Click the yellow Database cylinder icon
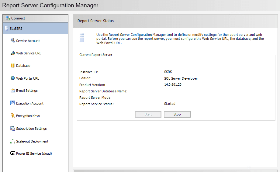280x172 pixels. point(13,66)
